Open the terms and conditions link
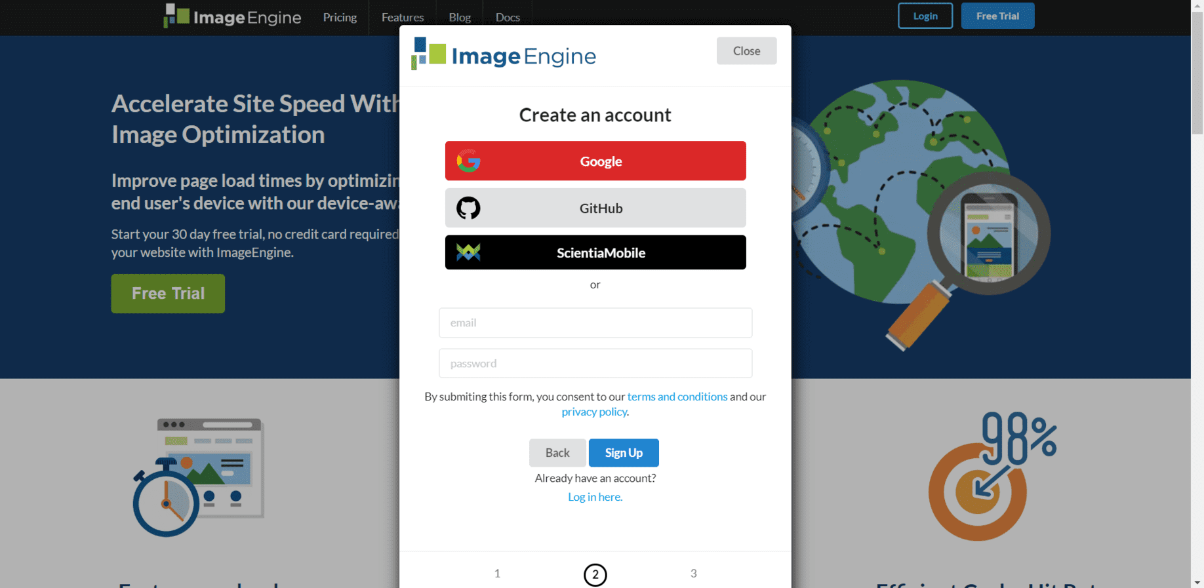1204x588 pixels. pyautogui.click(x=677, y=397)
